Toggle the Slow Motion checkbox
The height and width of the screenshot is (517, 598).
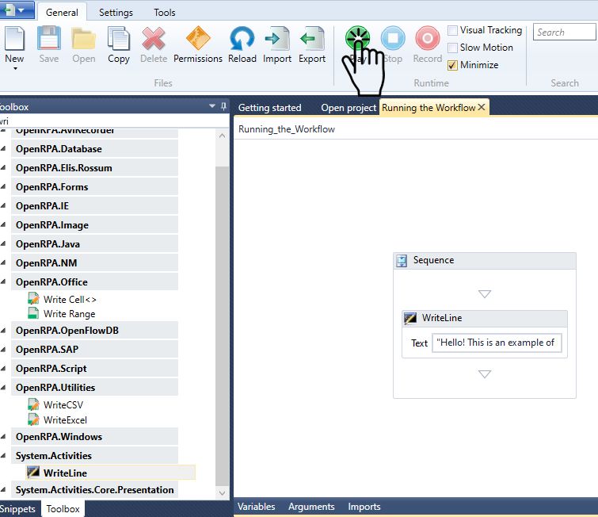pos(453,48)
